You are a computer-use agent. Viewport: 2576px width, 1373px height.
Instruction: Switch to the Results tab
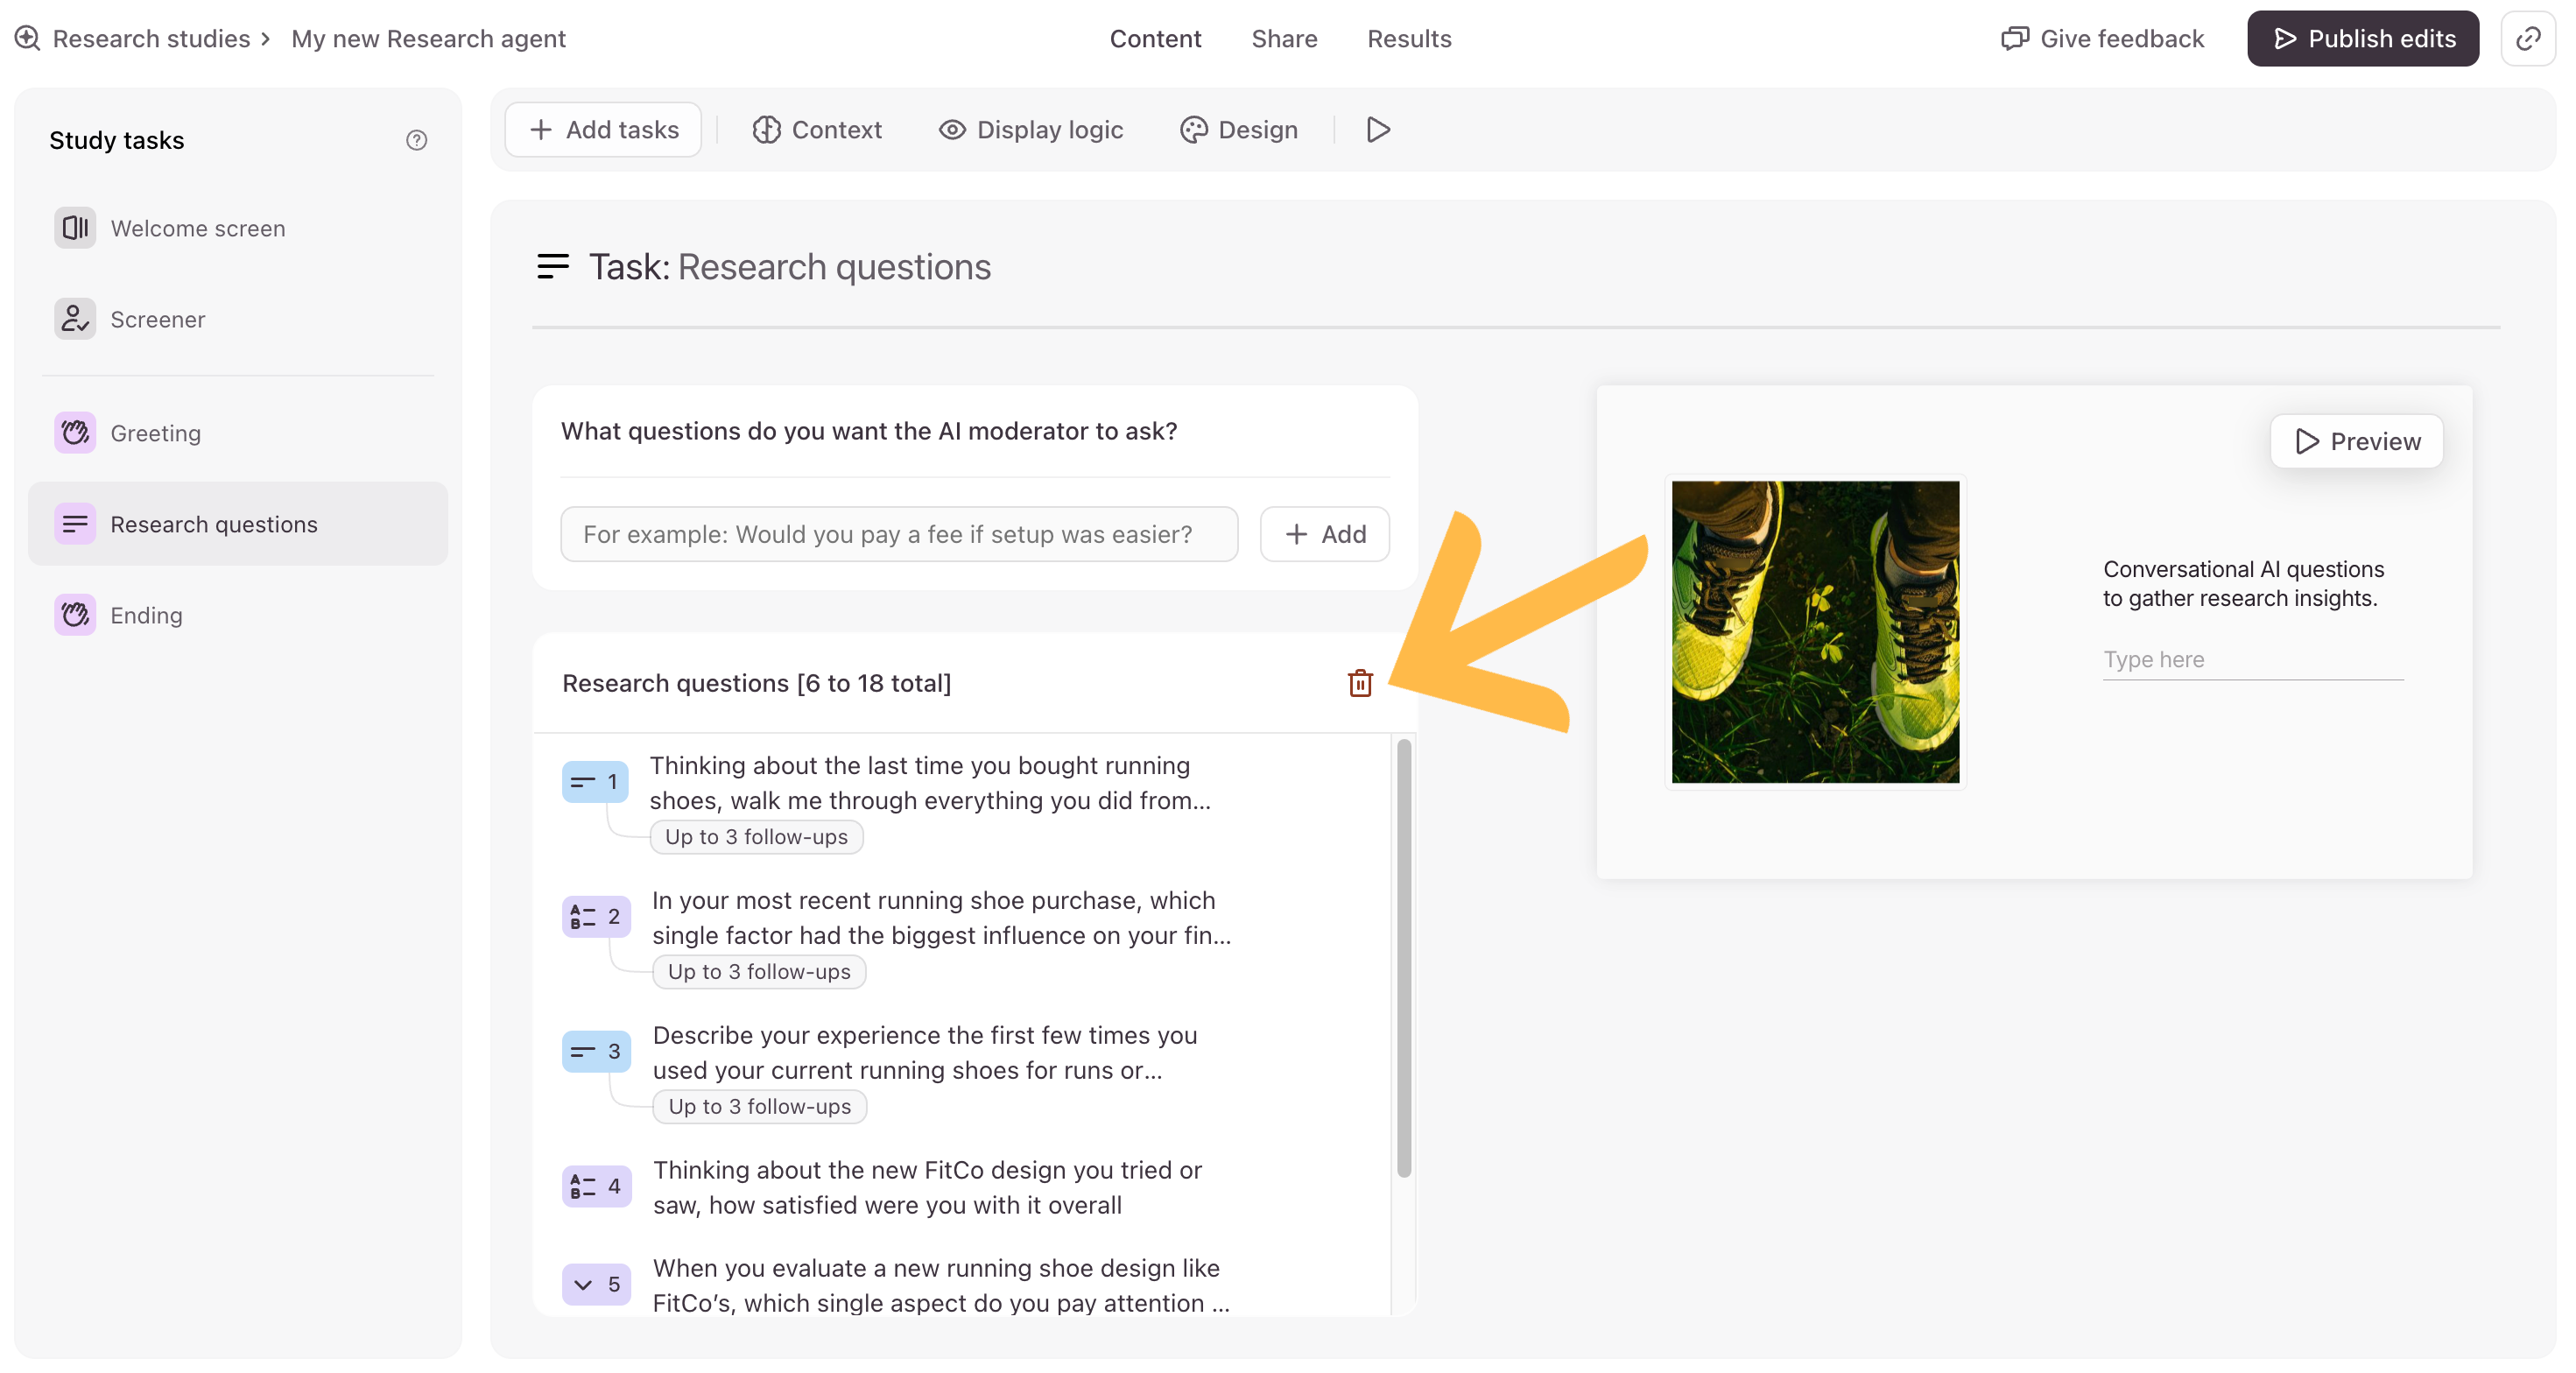(x=1409, y=39)
